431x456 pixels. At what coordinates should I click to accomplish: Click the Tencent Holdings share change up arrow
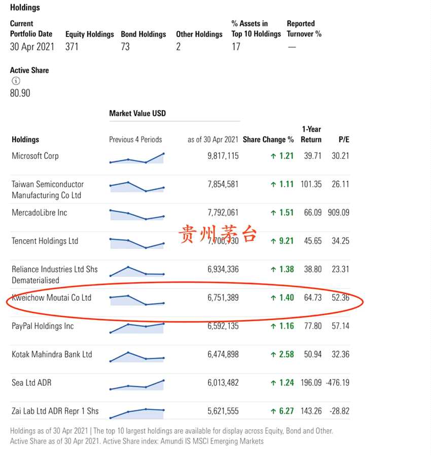point(273,241)
